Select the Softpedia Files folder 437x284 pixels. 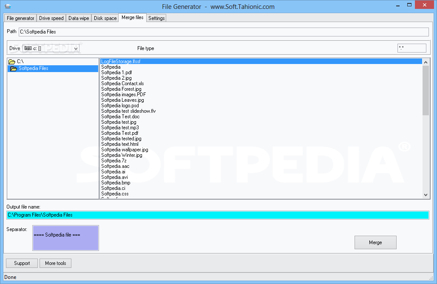click(53, 68)
